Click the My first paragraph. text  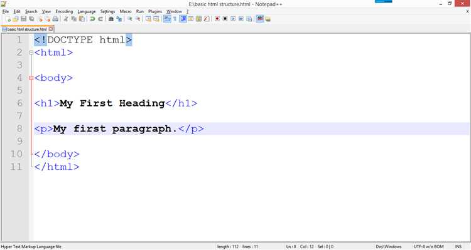(x=115, y=129)
